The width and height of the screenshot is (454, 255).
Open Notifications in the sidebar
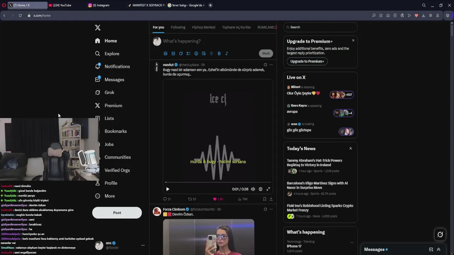[x=112, y=67]
